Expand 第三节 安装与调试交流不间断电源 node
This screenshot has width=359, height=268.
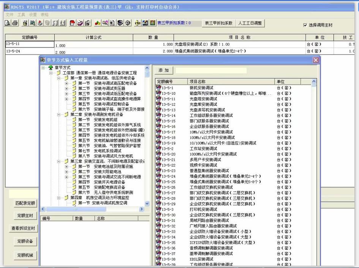coord(67,177)
